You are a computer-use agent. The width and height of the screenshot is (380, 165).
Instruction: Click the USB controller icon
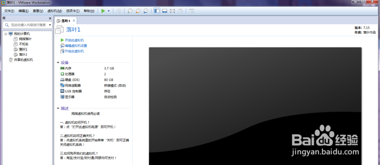click(62, 91)
